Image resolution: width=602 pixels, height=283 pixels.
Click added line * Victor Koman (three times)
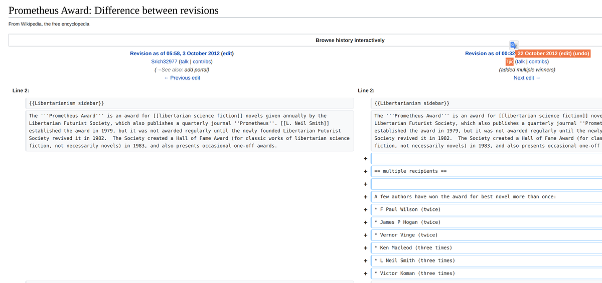click(486, 273)
